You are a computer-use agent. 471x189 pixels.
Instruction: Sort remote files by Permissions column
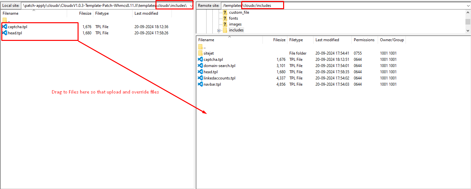click(364, 40)
